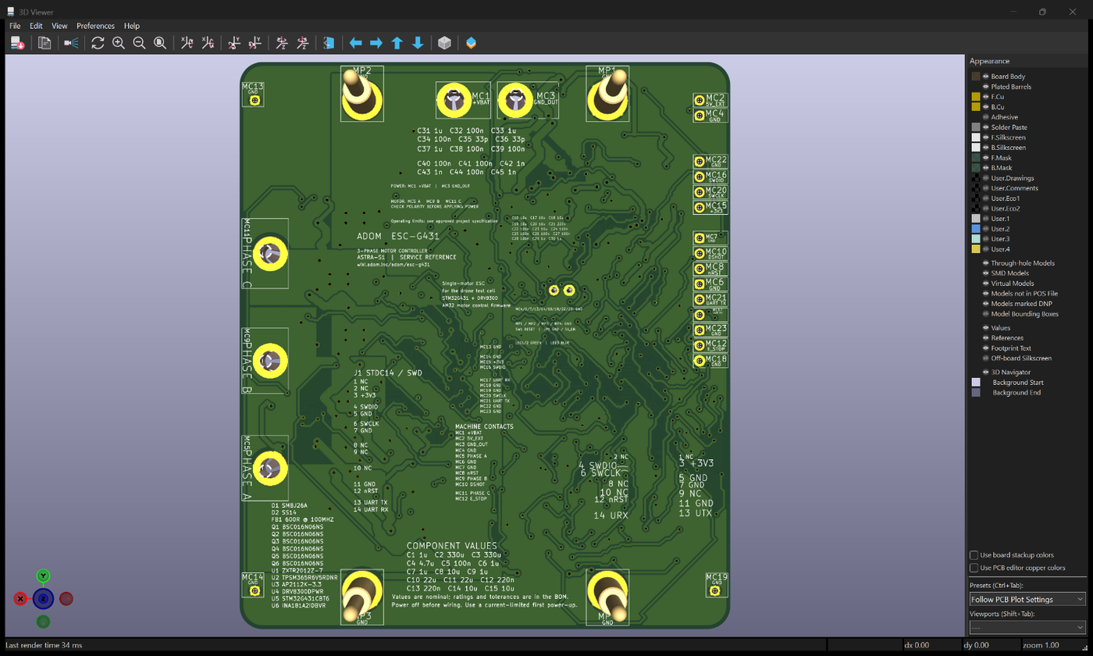Open the Preferences menu

pyautogui.click(x=95, y=26)
